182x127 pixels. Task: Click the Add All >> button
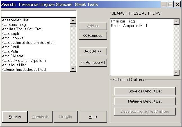93,51
